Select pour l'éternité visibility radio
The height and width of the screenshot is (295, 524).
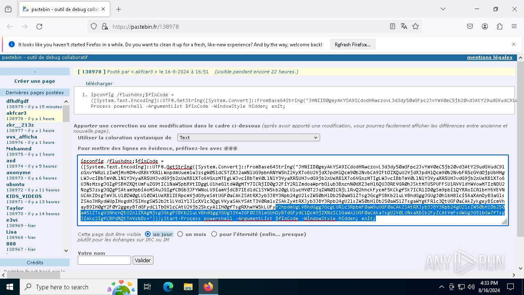pyautogui.click(x=214, y=234)
